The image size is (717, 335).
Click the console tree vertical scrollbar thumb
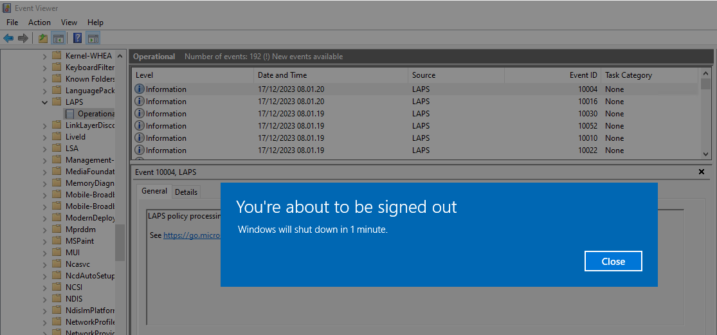click(x=120, y=242)
